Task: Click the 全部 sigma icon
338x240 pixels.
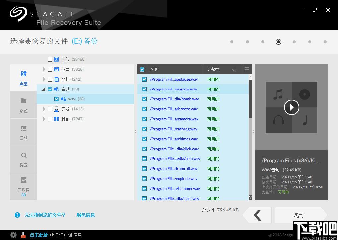Action: click(56, 59)
